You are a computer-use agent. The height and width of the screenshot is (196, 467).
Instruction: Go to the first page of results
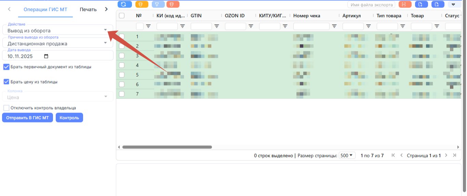click(x=393, y=155)
